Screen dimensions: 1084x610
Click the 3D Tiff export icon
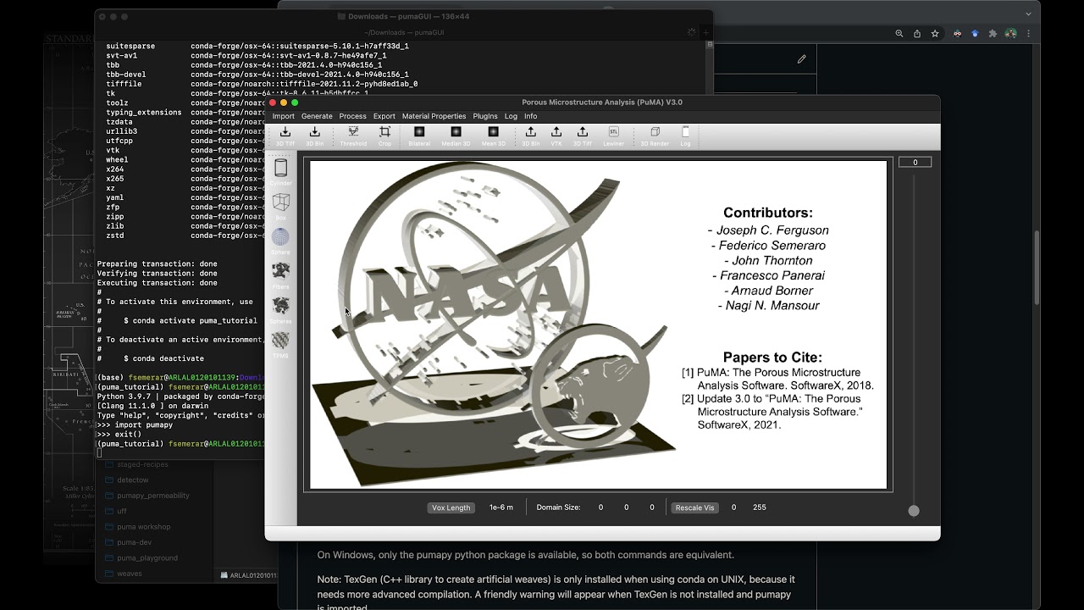(583, 136)
